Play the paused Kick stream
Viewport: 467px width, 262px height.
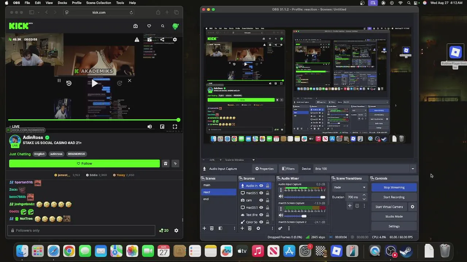pos(94,83)
